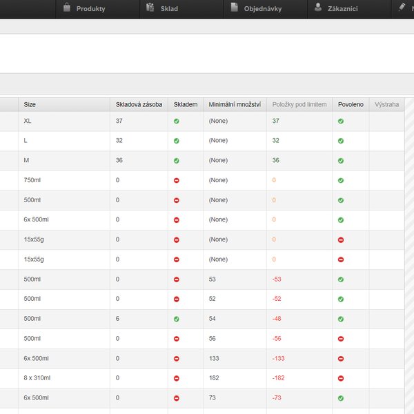Click the pencil icon in top navigation
This screenshot has width=414, height=414.
point(402,8)
